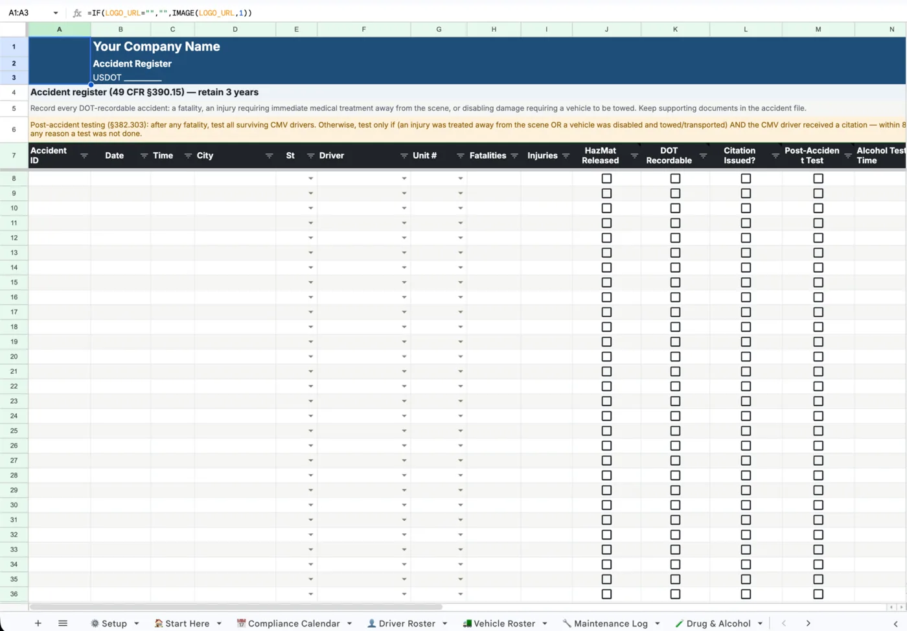Open St dropdown in row 8
The image size is (907, 631).
tap(310, 178)
